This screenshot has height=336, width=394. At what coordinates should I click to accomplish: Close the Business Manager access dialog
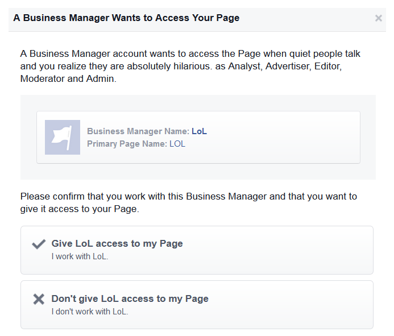(379, 18)
